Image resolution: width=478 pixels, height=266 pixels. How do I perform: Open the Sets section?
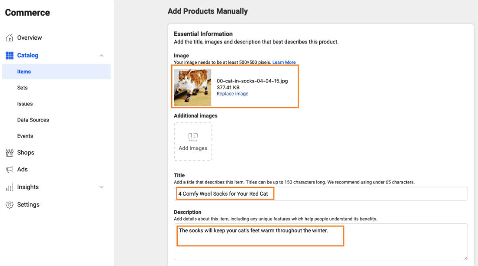click(x=22, y=88)
